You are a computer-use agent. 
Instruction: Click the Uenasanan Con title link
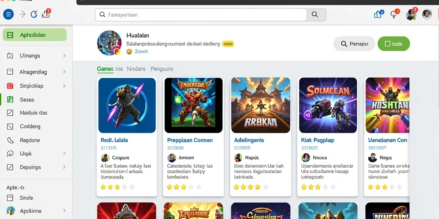coord(388,140)
